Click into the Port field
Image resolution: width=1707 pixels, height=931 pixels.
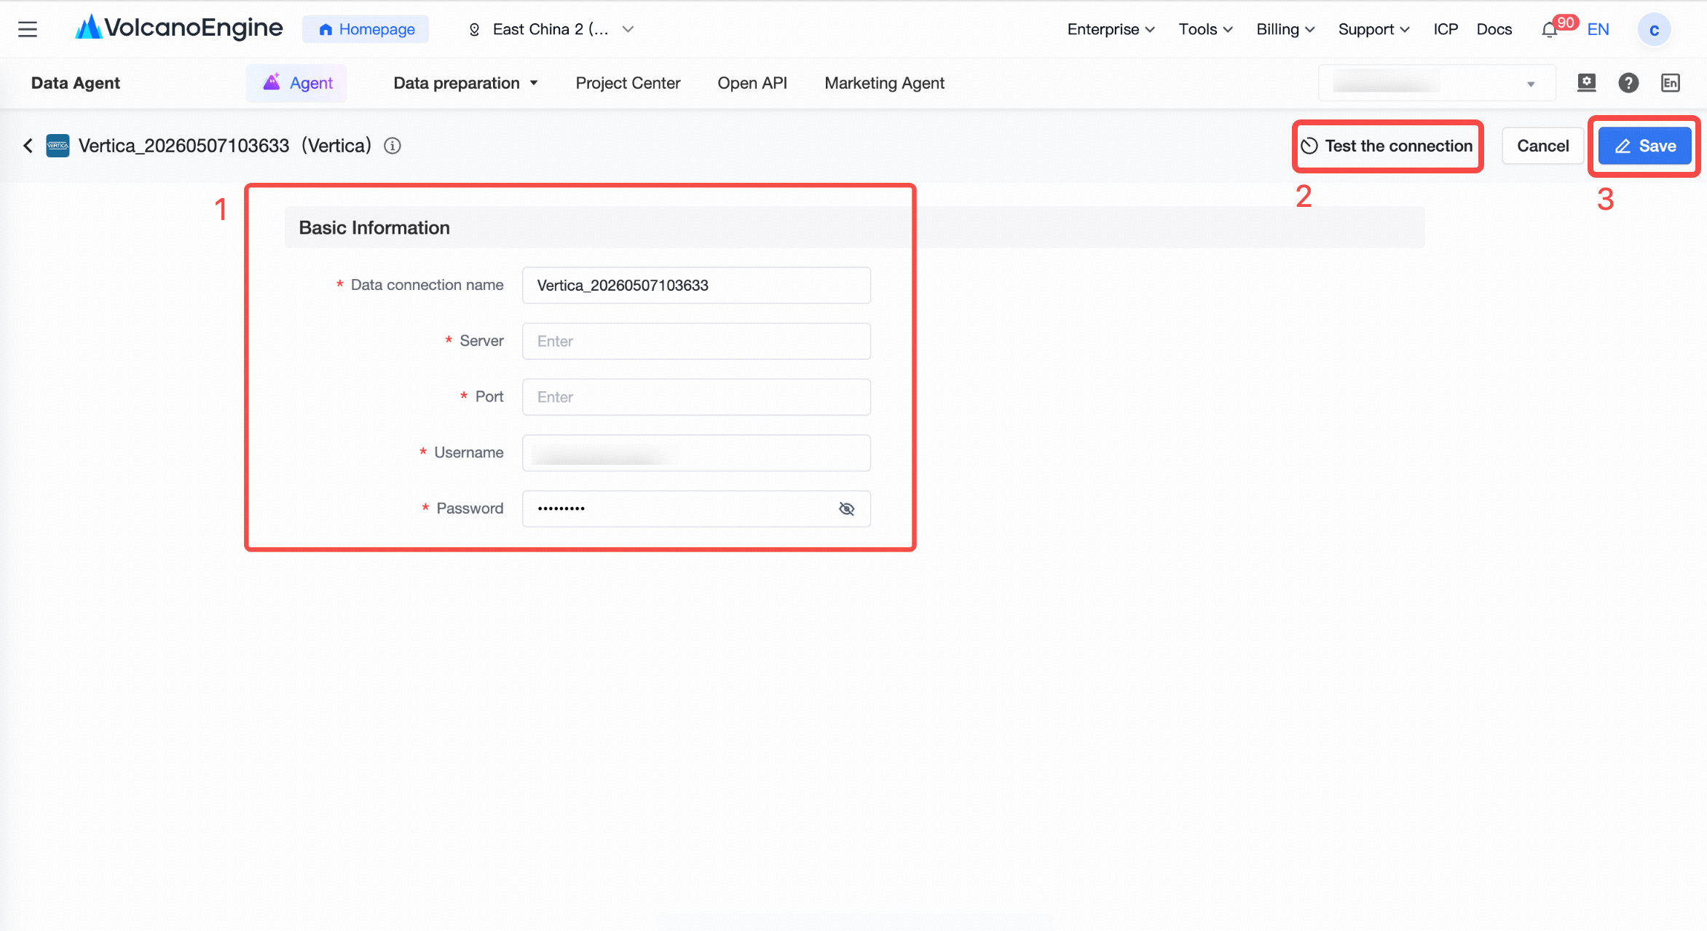coord(696,397)
